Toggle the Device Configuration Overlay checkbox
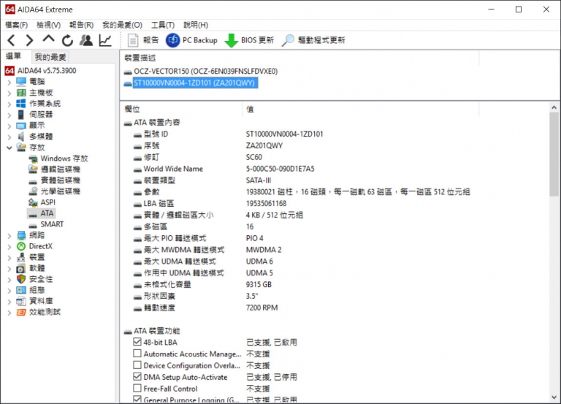 137,365
